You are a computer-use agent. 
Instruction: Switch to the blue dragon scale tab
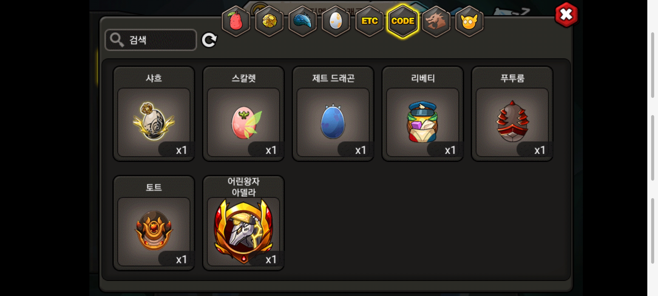pos(303,21)
